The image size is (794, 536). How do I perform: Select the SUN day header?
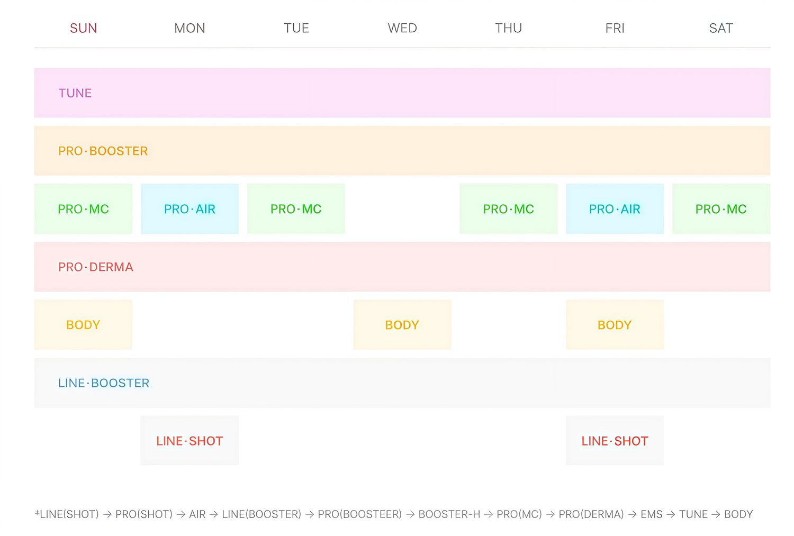[84, 28]
